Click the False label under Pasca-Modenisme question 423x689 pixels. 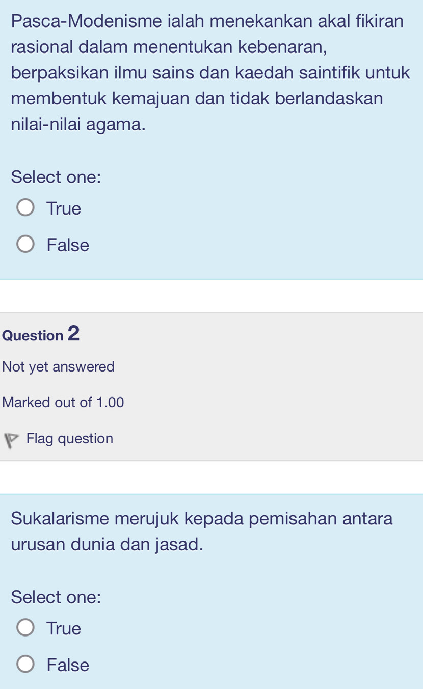68,245
